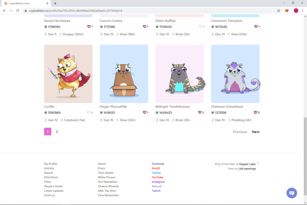The width and height of the screenshot is (307, 205).
Task: Click kitty ID # 1419012
Action: coord(107,113)
